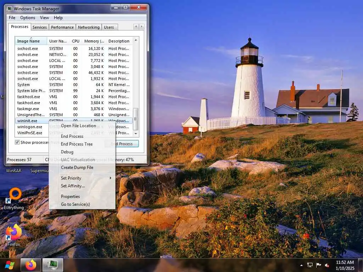363x272 pixels.
Task: Sort by the Image Name column
Action: point(31,41)
